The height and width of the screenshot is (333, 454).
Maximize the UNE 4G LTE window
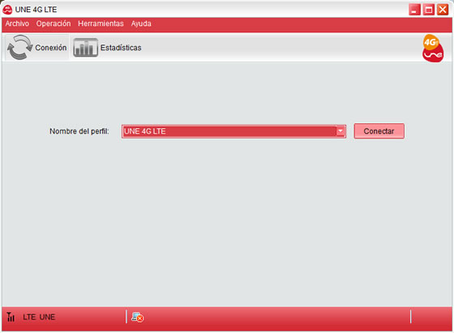(429, 10)
